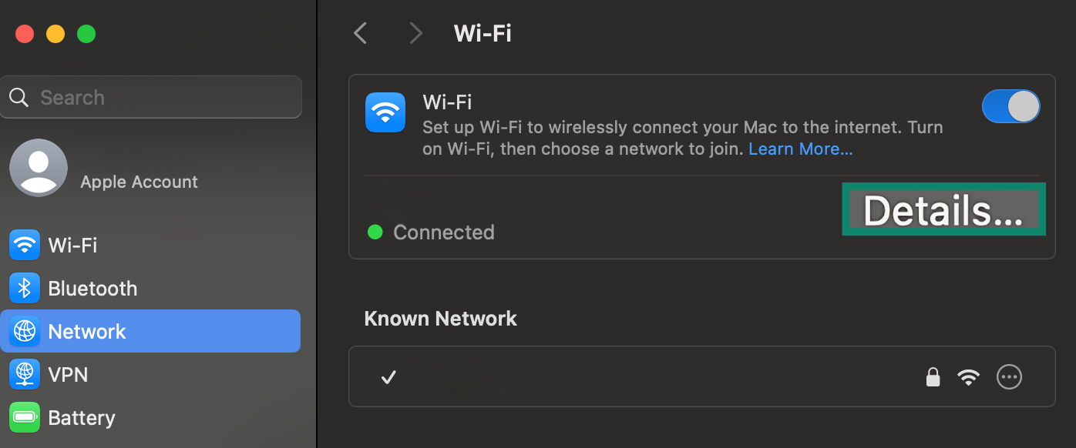
Task: Open the Apple Account profile picture
Action: [38, 167]
